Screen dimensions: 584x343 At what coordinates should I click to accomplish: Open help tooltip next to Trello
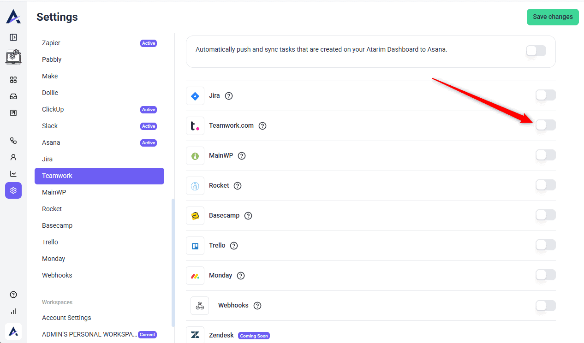234,246
